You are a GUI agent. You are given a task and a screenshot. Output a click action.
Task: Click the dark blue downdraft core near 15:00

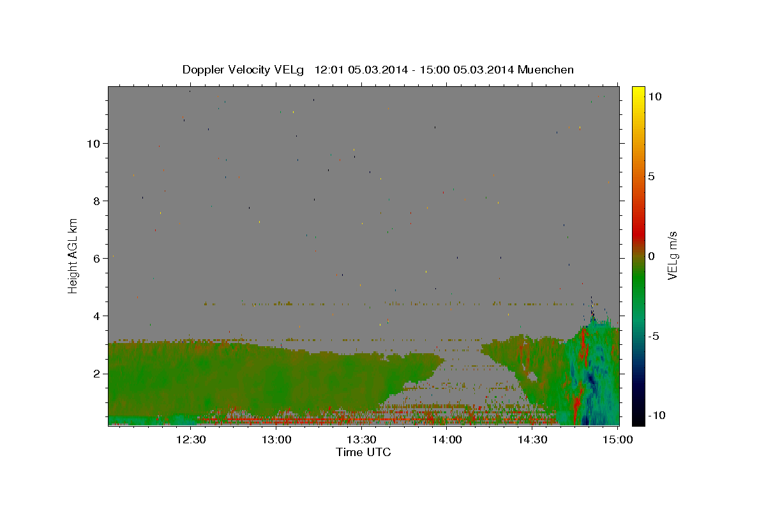tap(592, 380)
